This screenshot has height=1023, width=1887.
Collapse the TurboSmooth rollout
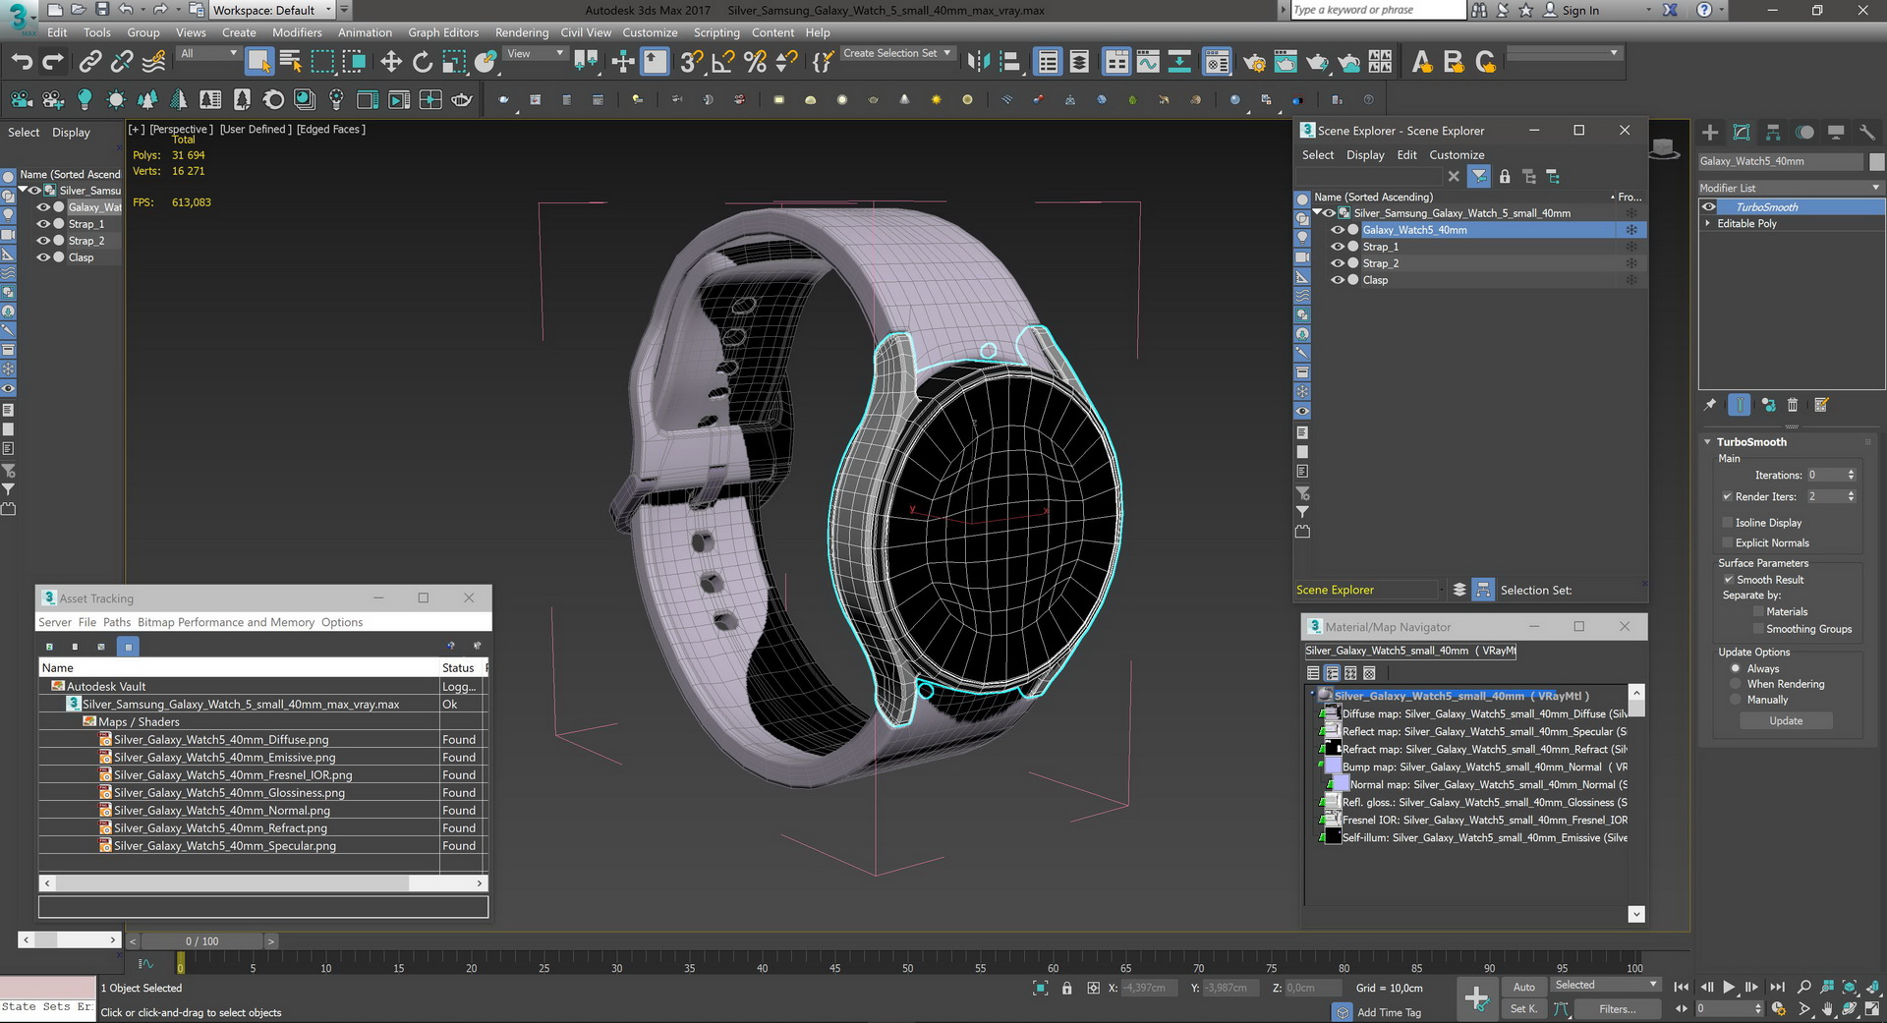coord(1708,442)
